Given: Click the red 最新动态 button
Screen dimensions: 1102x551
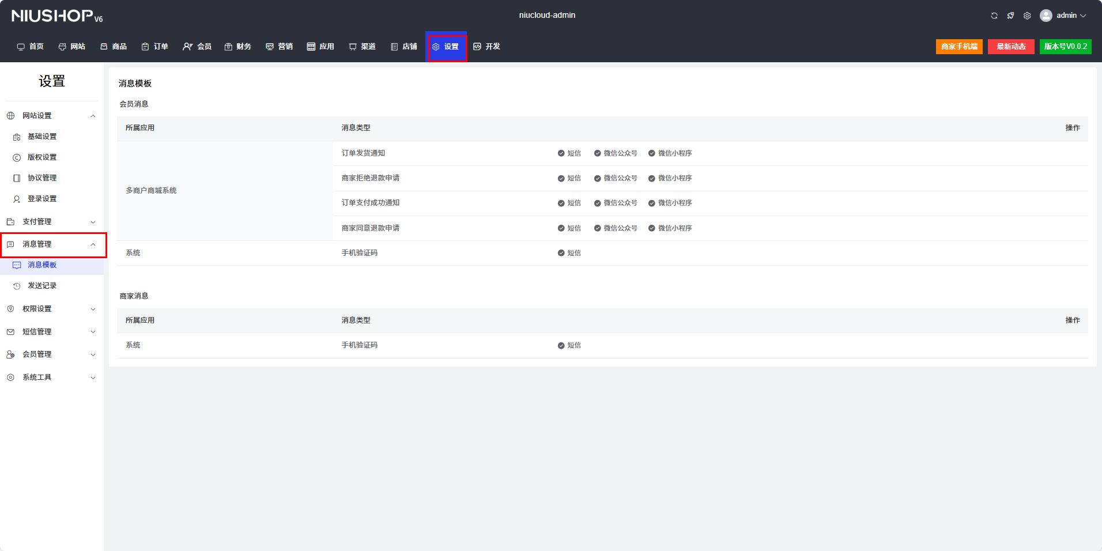Looking at the screenshot, I should pyautogui.click(x=1011, y=47).
